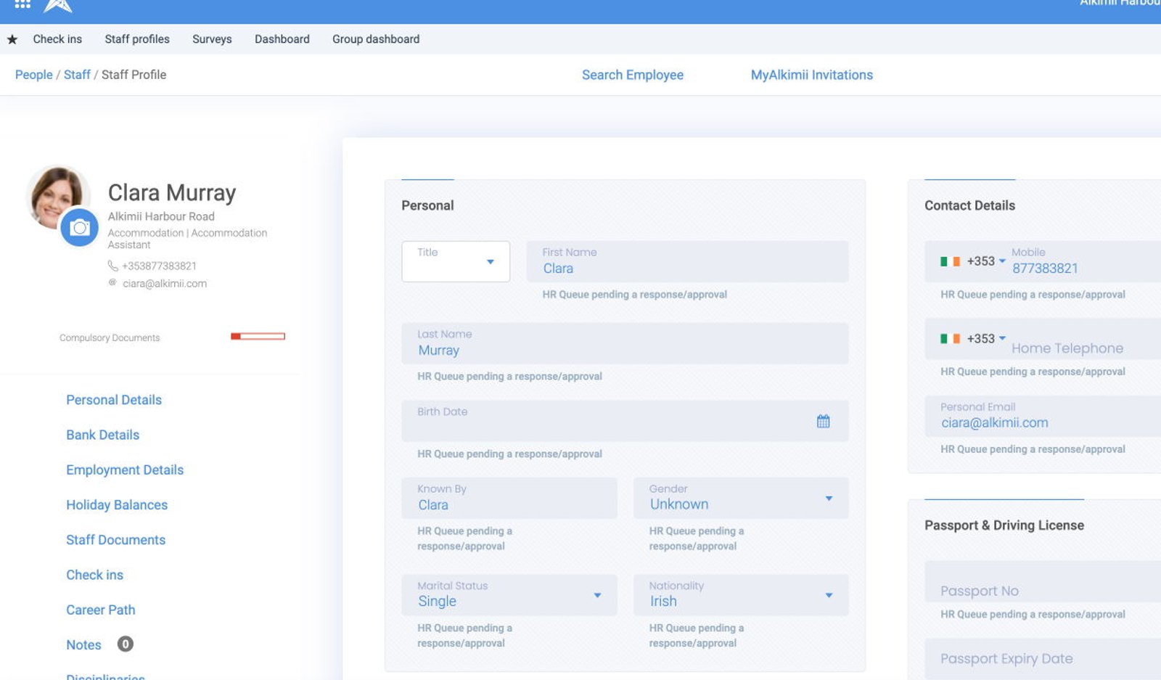Open Staff Documents in sidebar
Viewport: 1161px width, 680px height.
coord(116,539)
